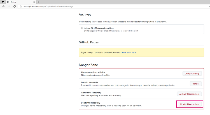Open the tab actions menu icon

pos(3,2)
